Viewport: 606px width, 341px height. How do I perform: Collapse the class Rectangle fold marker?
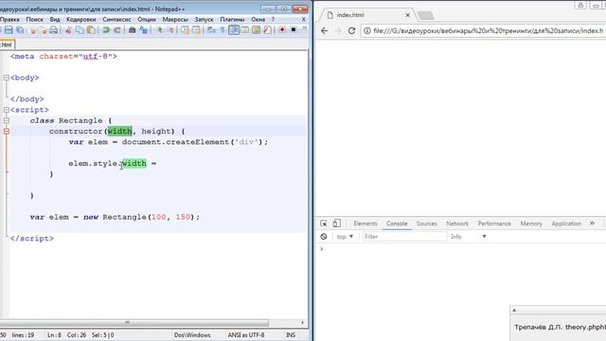point(7,120)
